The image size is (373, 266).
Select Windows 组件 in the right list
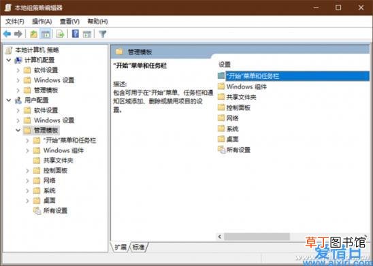point(246,87)
